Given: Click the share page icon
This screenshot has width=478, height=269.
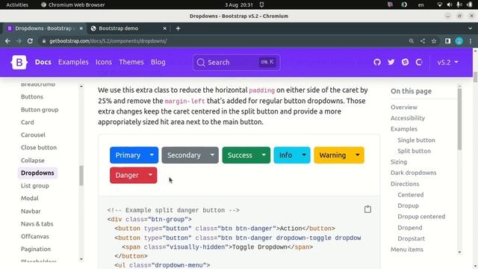Looking at the screenshot, I should (423, 41).
